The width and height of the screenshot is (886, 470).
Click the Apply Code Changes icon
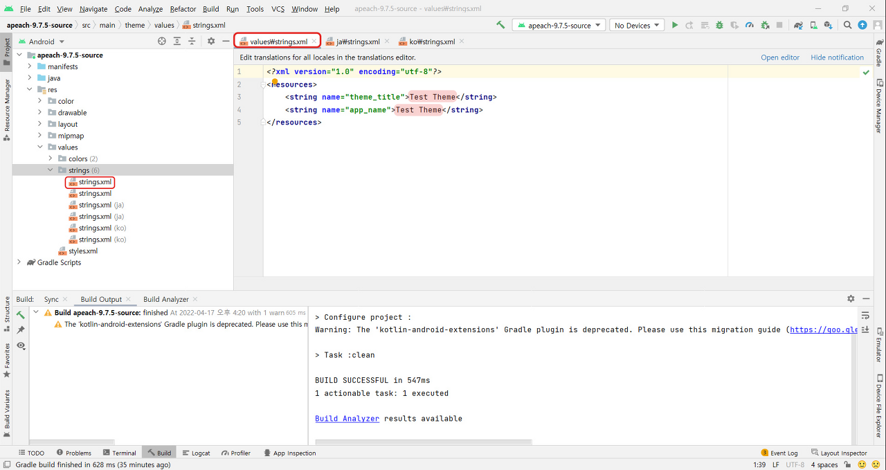pyautogui.click(x=705, y=25)
